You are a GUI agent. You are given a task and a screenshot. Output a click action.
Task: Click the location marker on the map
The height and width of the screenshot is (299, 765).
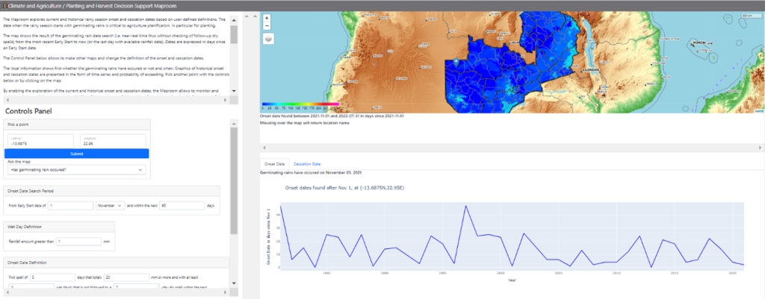(x=455, y=62)
